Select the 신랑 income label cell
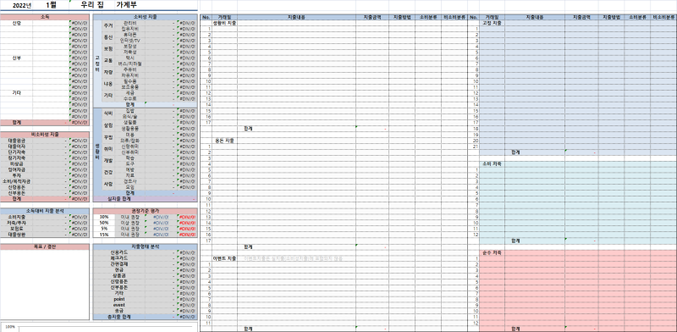Screen dimensions: 677x332 point(16,23)
